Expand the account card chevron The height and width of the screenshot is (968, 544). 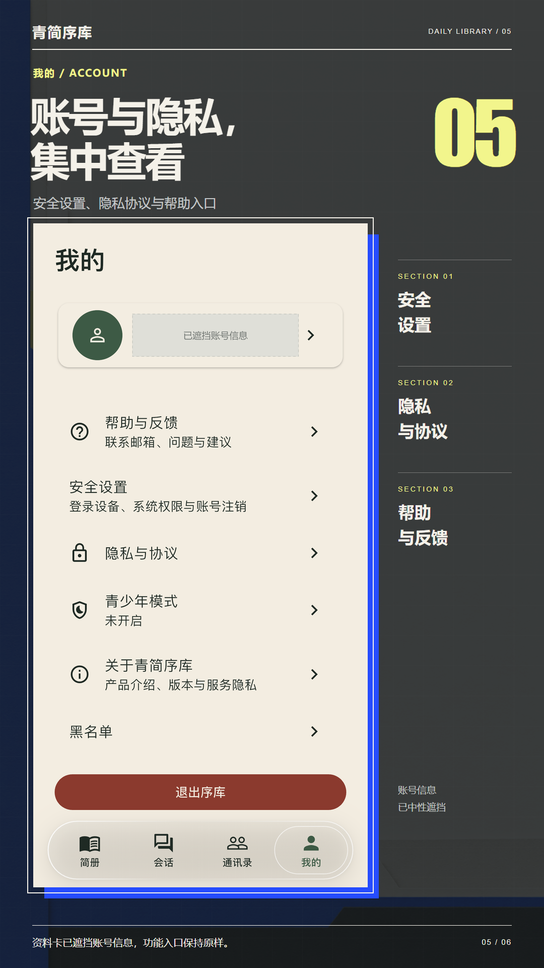(x=311, y=335)
